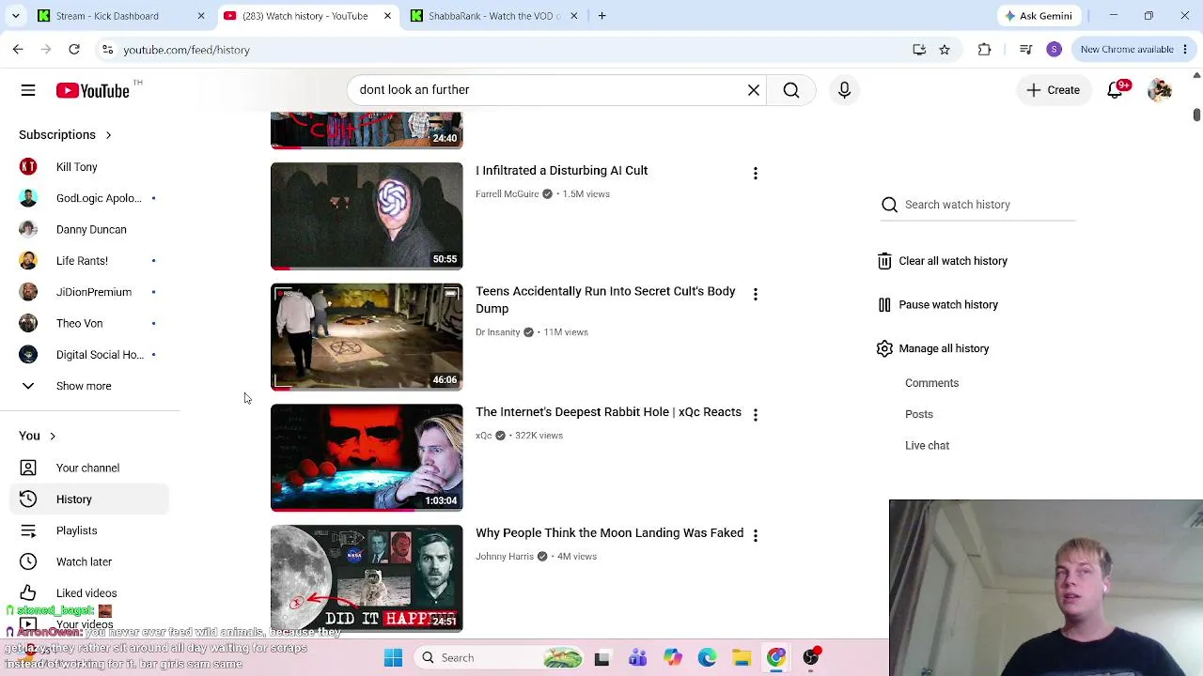This screenshot has height=676, width=1203.
Task: Go back in the browser
Action: 18,50
